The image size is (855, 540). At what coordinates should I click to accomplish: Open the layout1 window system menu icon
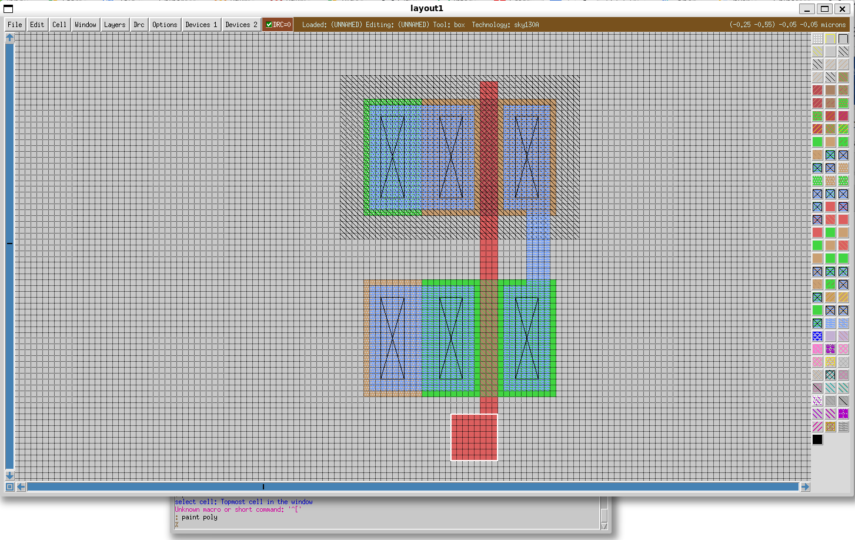(8, 8)
